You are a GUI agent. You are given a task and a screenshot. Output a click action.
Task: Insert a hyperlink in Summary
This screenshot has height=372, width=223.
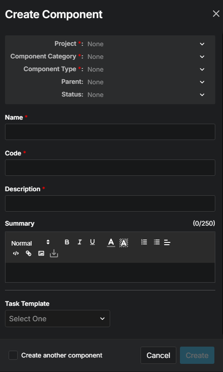[29, 253]
